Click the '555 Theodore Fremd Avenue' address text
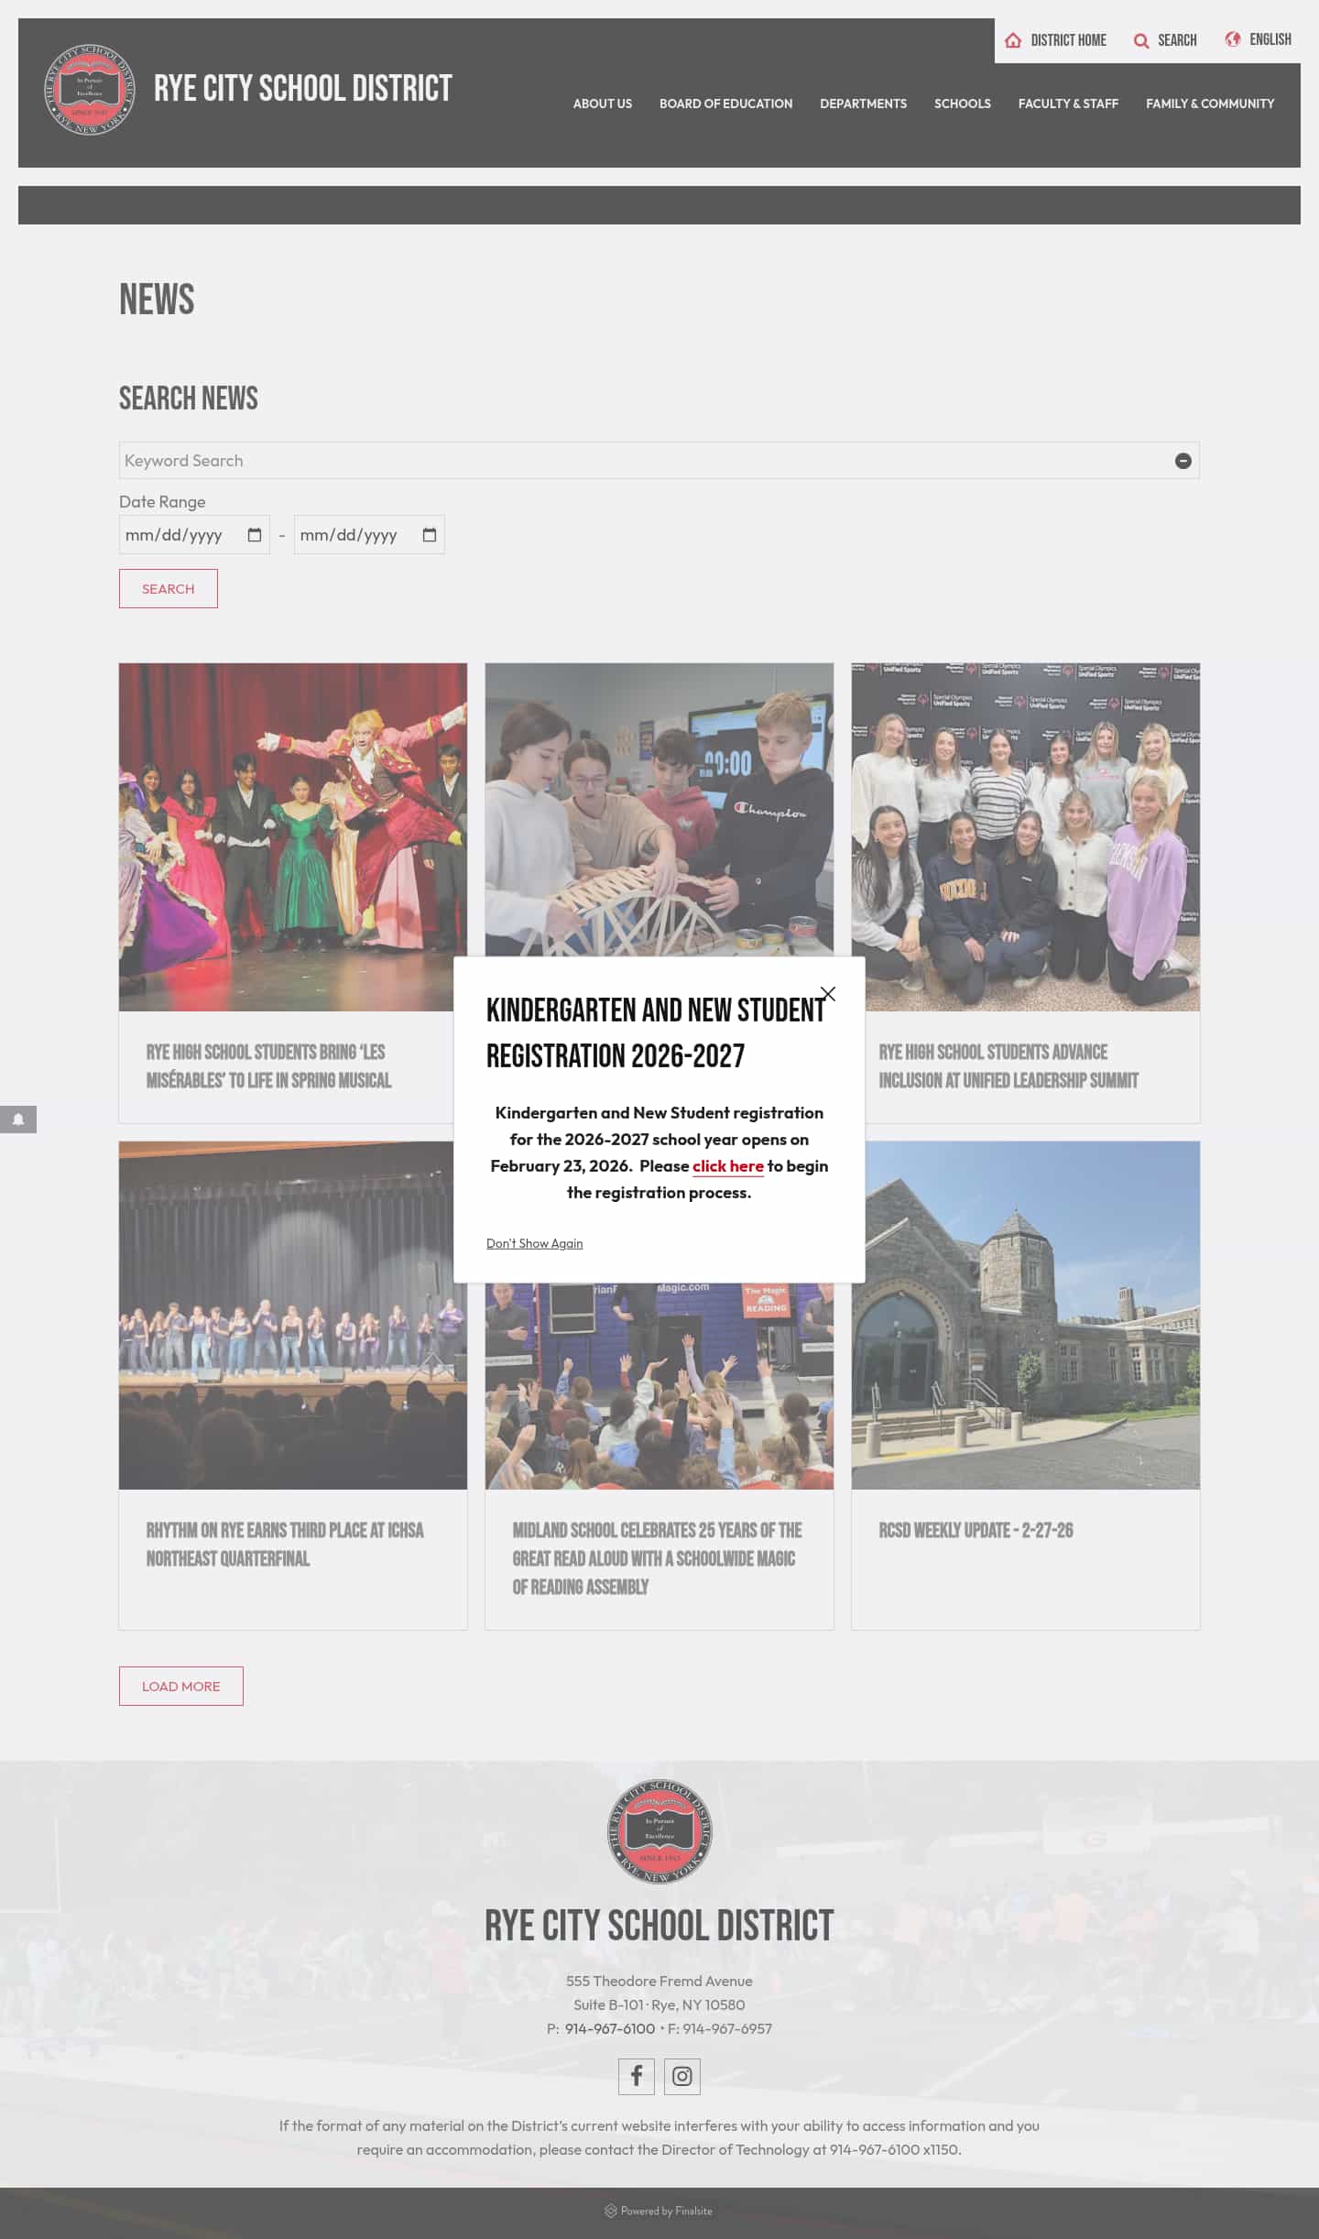This screenshot has width=1319, height=2239. 659,1982
